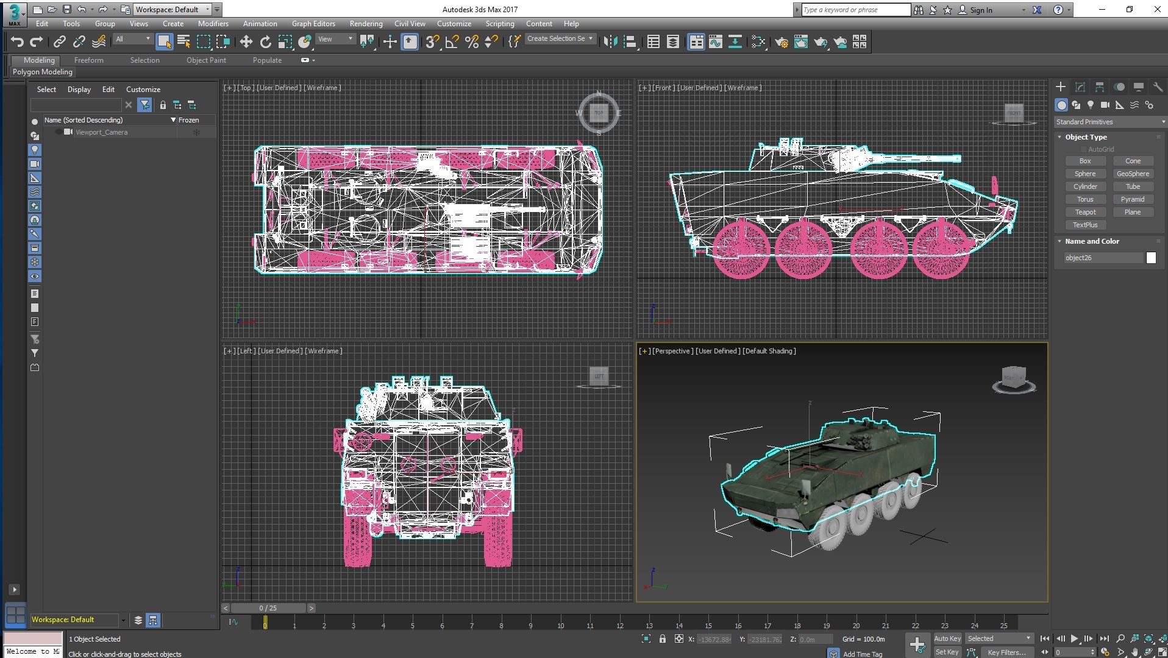
Task: Switch to the Utilities command panel tab
Action: [1158, 87]
